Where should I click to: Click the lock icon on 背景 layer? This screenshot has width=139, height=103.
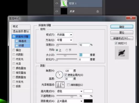click(x=98, y=11)
